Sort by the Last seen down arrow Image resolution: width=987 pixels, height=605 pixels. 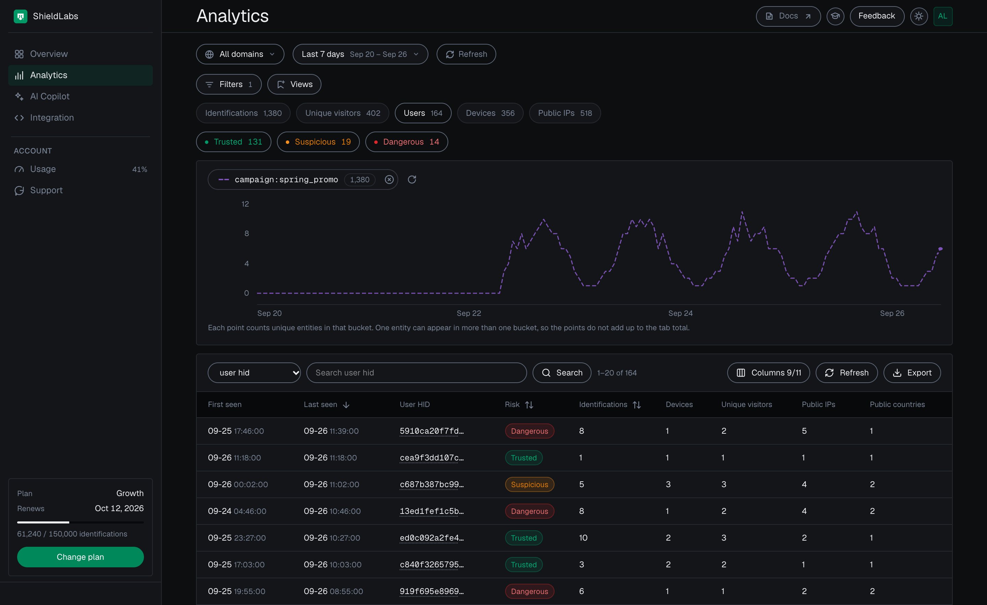tap(346, 405)
